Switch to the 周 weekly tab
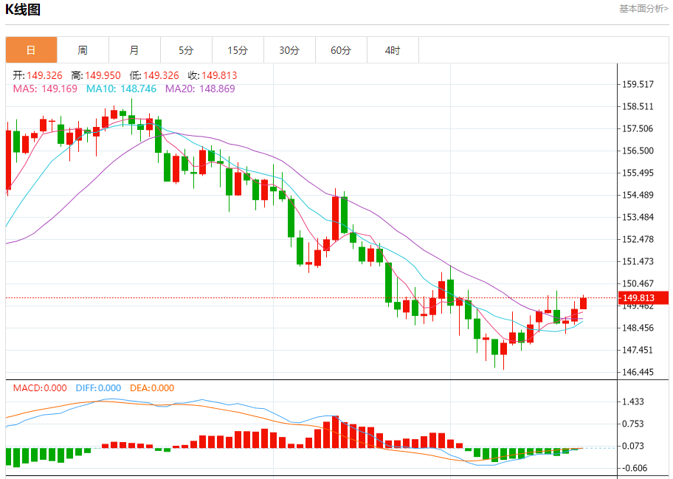This screenshot has height=479, width=673. 83,50
